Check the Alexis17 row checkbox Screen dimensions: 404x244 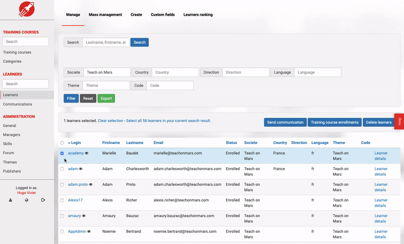point(62,200)
